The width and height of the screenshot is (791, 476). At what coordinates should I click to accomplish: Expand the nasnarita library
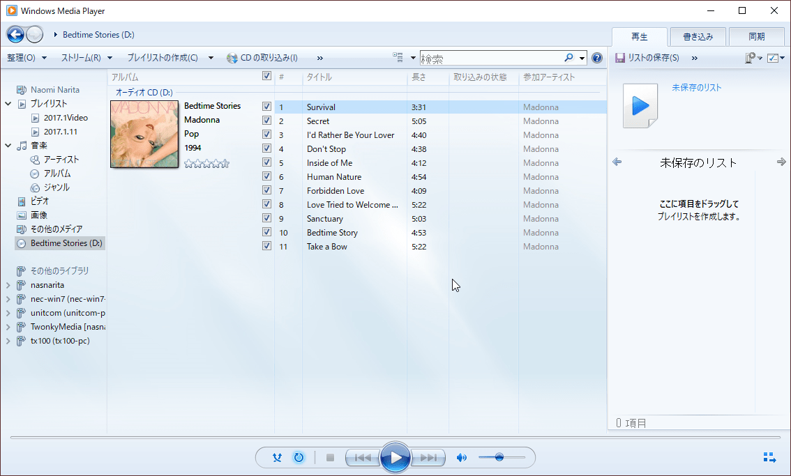[8, 285]
